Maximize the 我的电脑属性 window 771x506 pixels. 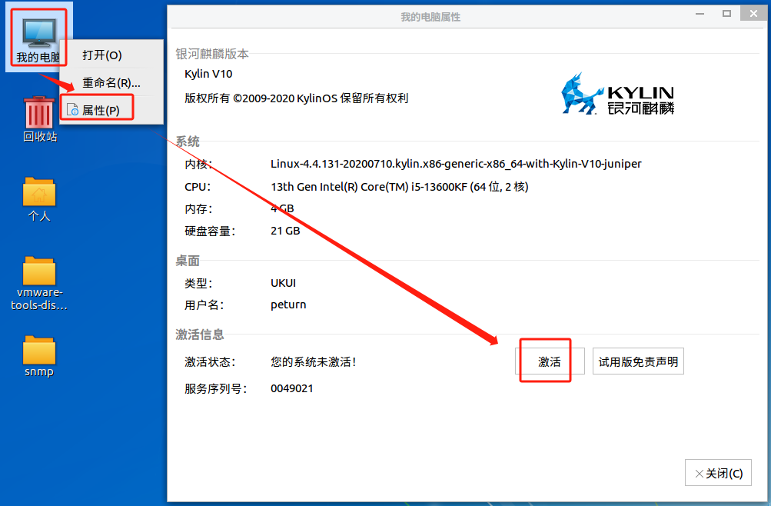pos(726,14)
